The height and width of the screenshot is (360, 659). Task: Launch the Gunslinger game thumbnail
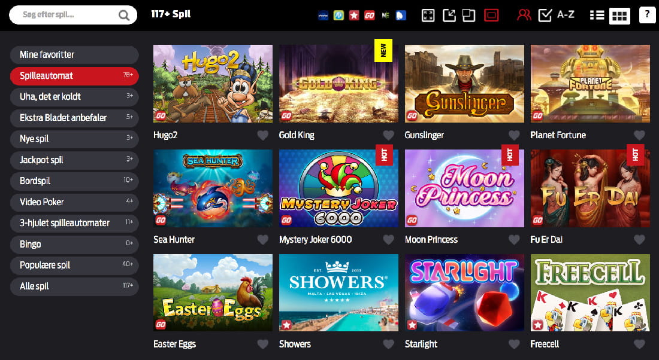coord(464,84)
